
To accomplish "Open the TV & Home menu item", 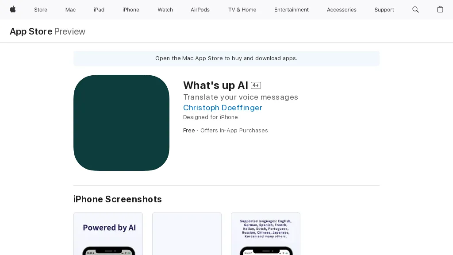I will tap(242, 9).
